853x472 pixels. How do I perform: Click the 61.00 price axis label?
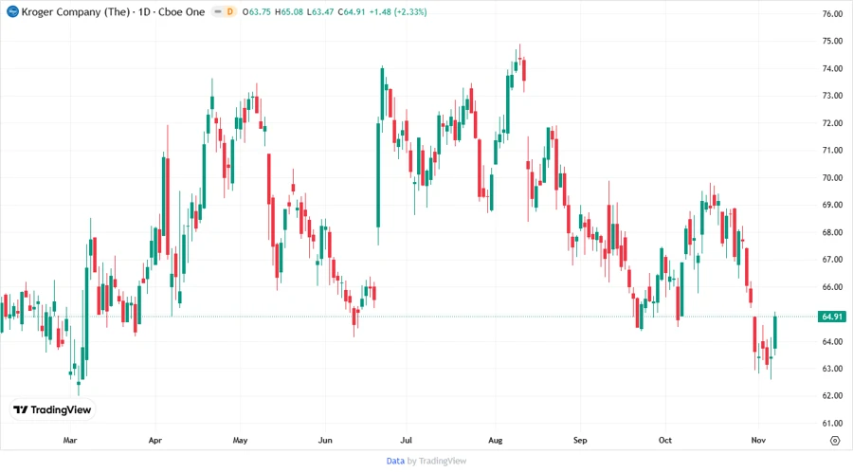click(832, 423)
